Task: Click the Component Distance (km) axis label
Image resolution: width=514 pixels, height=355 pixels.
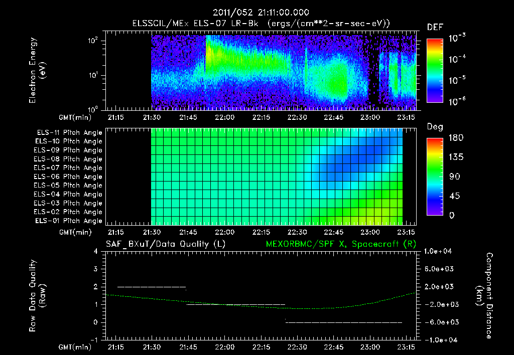Action: pyautogui.click(x=485, y=296)
